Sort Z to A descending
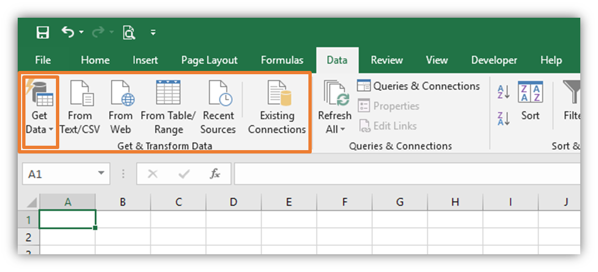 click(x=503, y=117)
